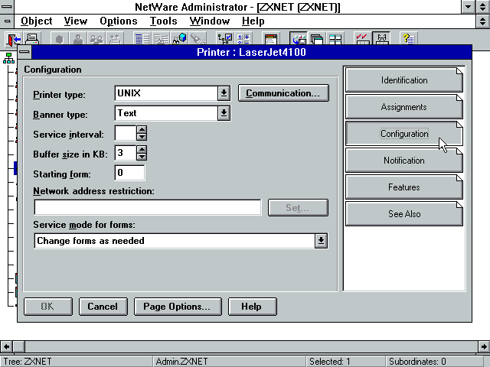Click the 'Selected: 1' status bar text
The height and width of the screenshot is (367, 490).
tap(330, 362)
